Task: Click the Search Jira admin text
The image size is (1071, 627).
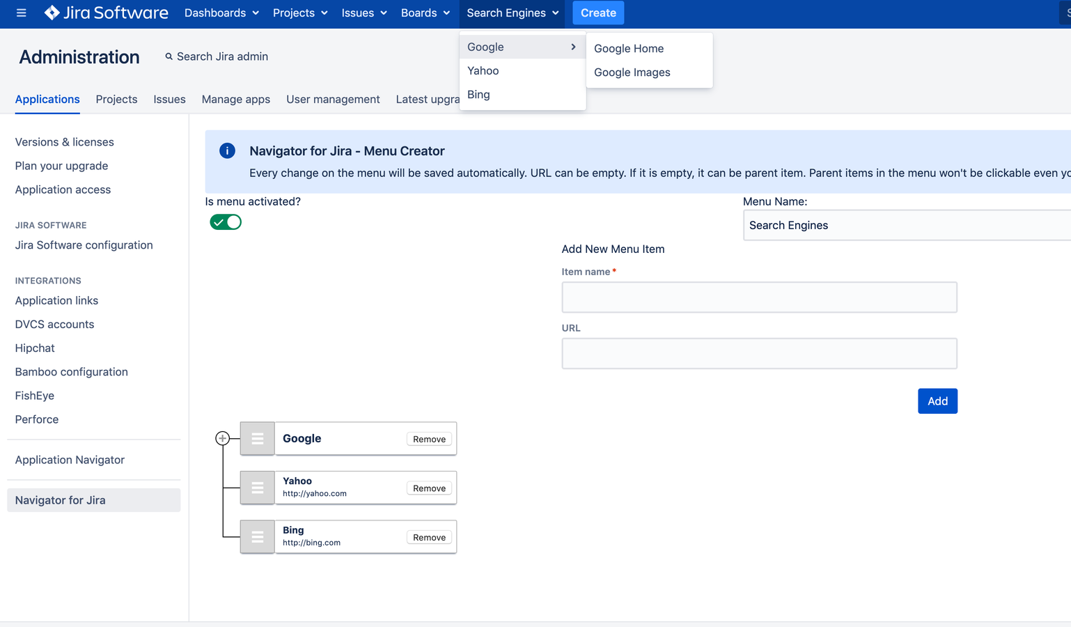Action: pos(222,56)
